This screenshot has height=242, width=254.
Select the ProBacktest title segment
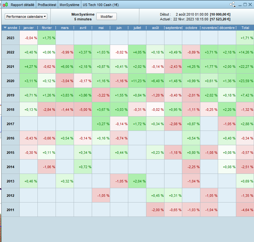[47, 5]
